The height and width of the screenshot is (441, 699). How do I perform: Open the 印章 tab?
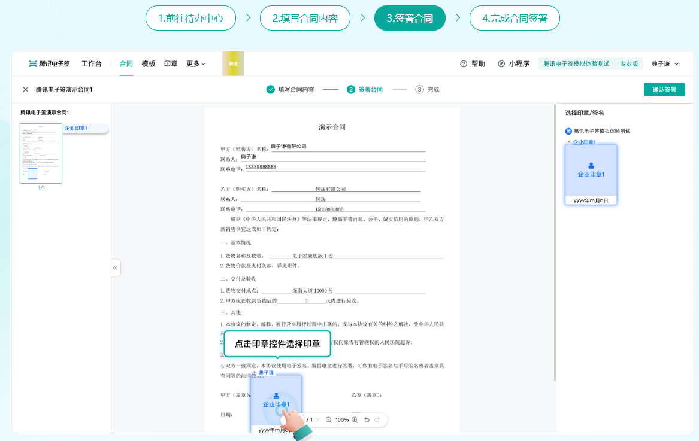pos(170,63)
